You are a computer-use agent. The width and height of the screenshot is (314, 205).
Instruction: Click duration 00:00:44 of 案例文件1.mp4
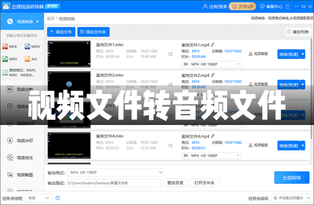coord(199,56)
